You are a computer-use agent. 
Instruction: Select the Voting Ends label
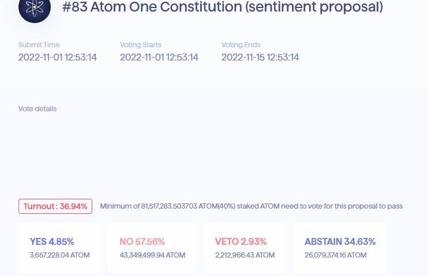coord(241,45)
